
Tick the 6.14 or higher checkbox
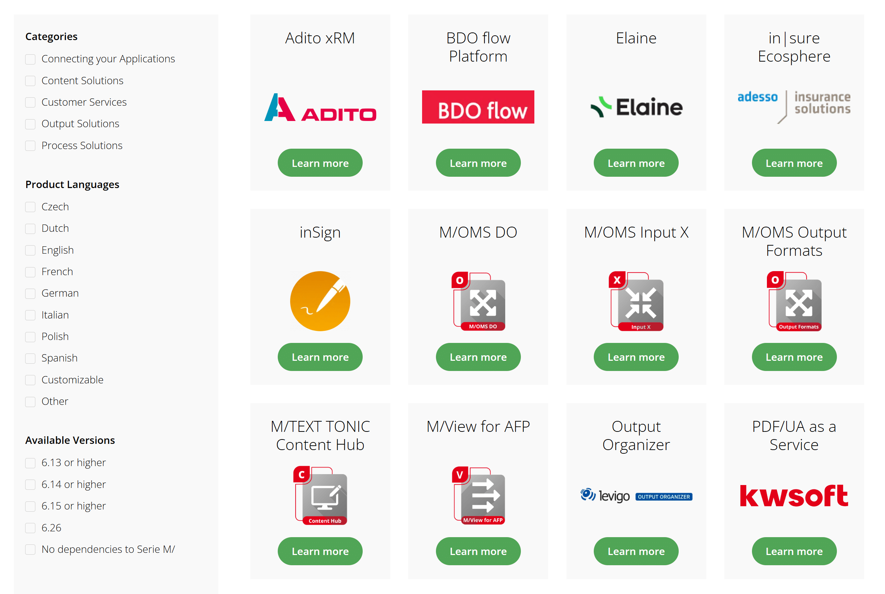(30, 485)
